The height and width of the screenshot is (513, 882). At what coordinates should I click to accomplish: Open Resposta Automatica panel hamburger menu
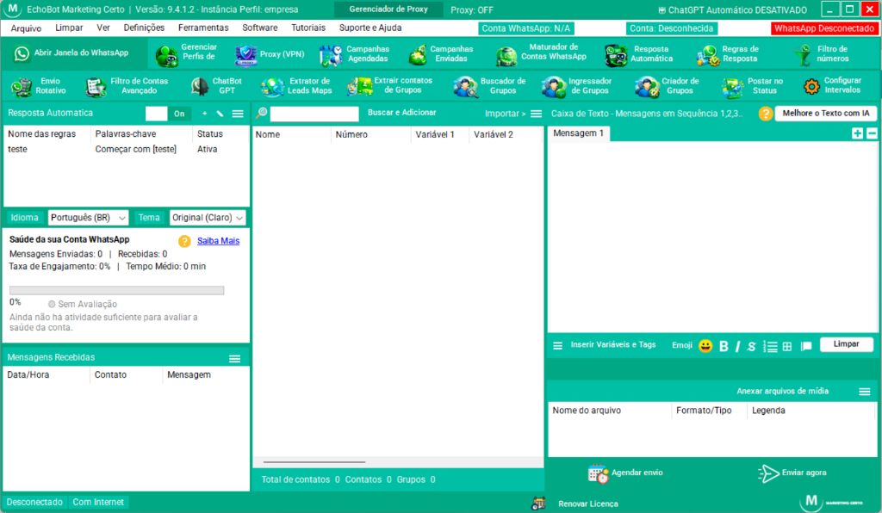coord(238,114)
